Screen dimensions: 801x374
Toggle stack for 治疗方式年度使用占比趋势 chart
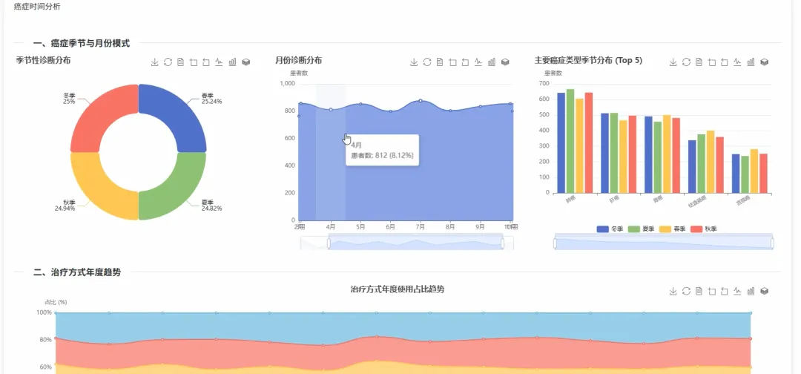764,291
